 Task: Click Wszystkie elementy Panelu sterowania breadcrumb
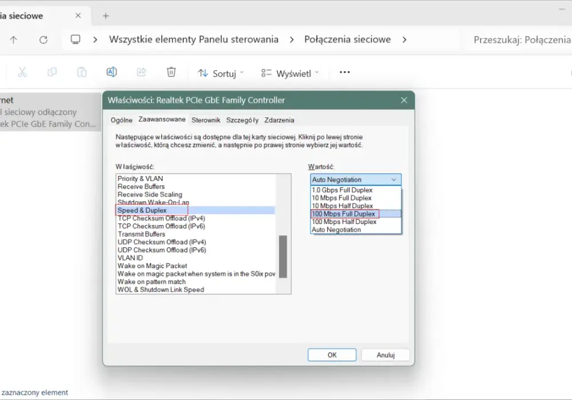[194, 39]
